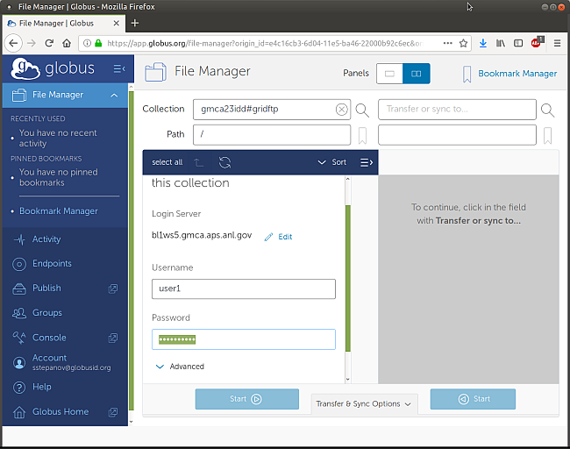Toggle the actions menu panel icon

tap(367, 162)
